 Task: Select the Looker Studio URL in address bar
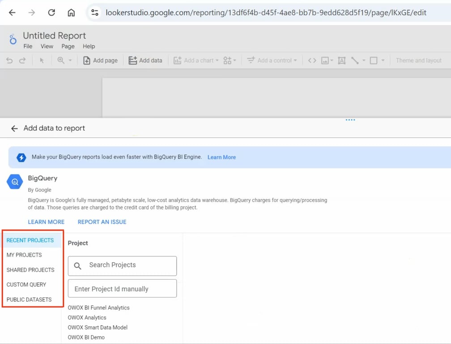(x=266, y=13)
